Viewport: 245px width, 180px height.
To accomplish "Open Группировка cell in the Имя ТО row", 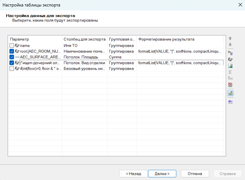I will pyautogui.click(x=122, y=46).
